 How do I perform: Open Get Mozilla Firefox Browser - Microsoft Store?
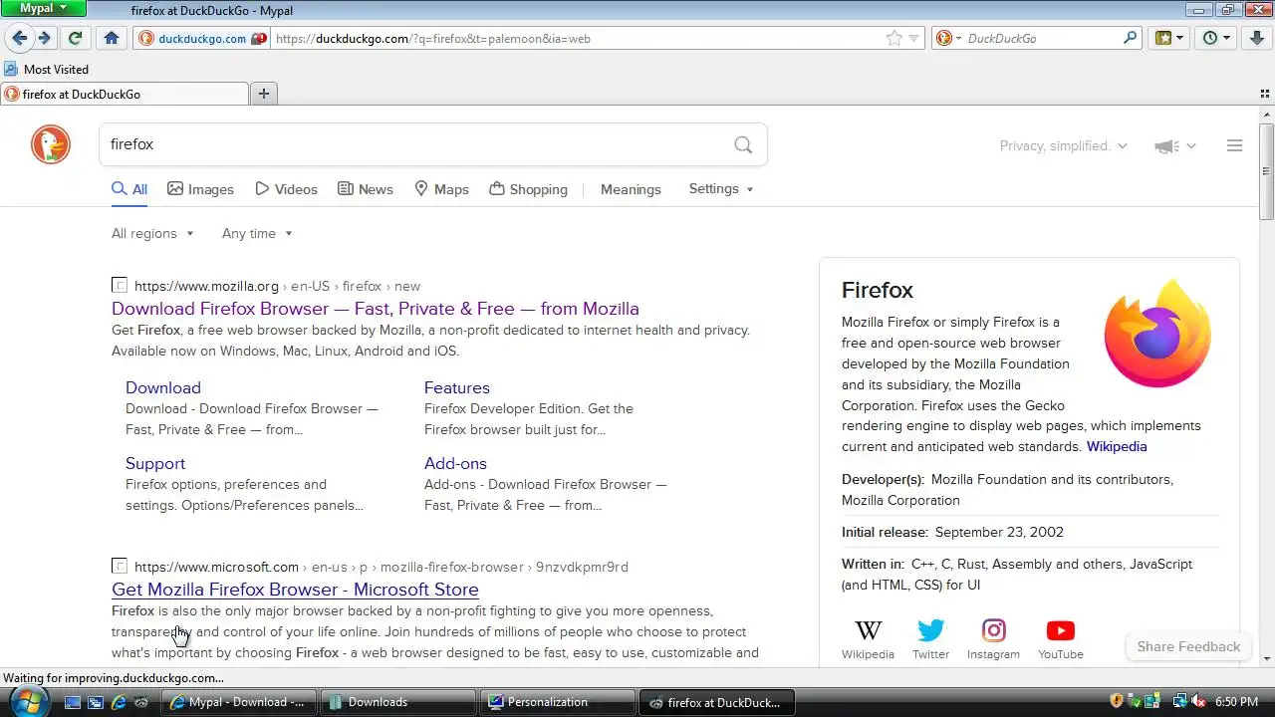click(x=295, y=590)
